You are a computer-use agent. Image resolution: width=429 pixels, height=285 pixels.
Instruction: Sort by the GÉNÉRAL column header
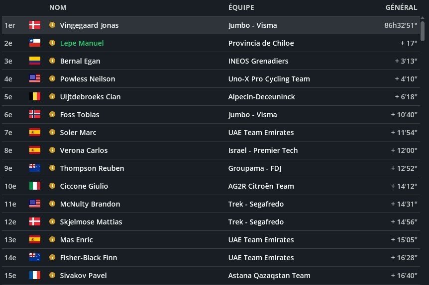point(401,7)
